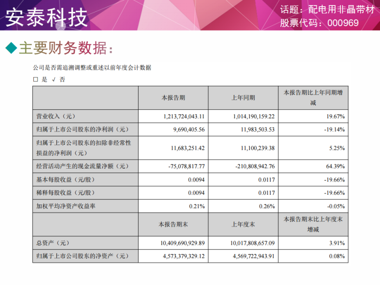Click the 经营活动产生的现金流量净额（元） label
Image resolution: width=380 pixels, height=285 pixels.
coord(82,166)
